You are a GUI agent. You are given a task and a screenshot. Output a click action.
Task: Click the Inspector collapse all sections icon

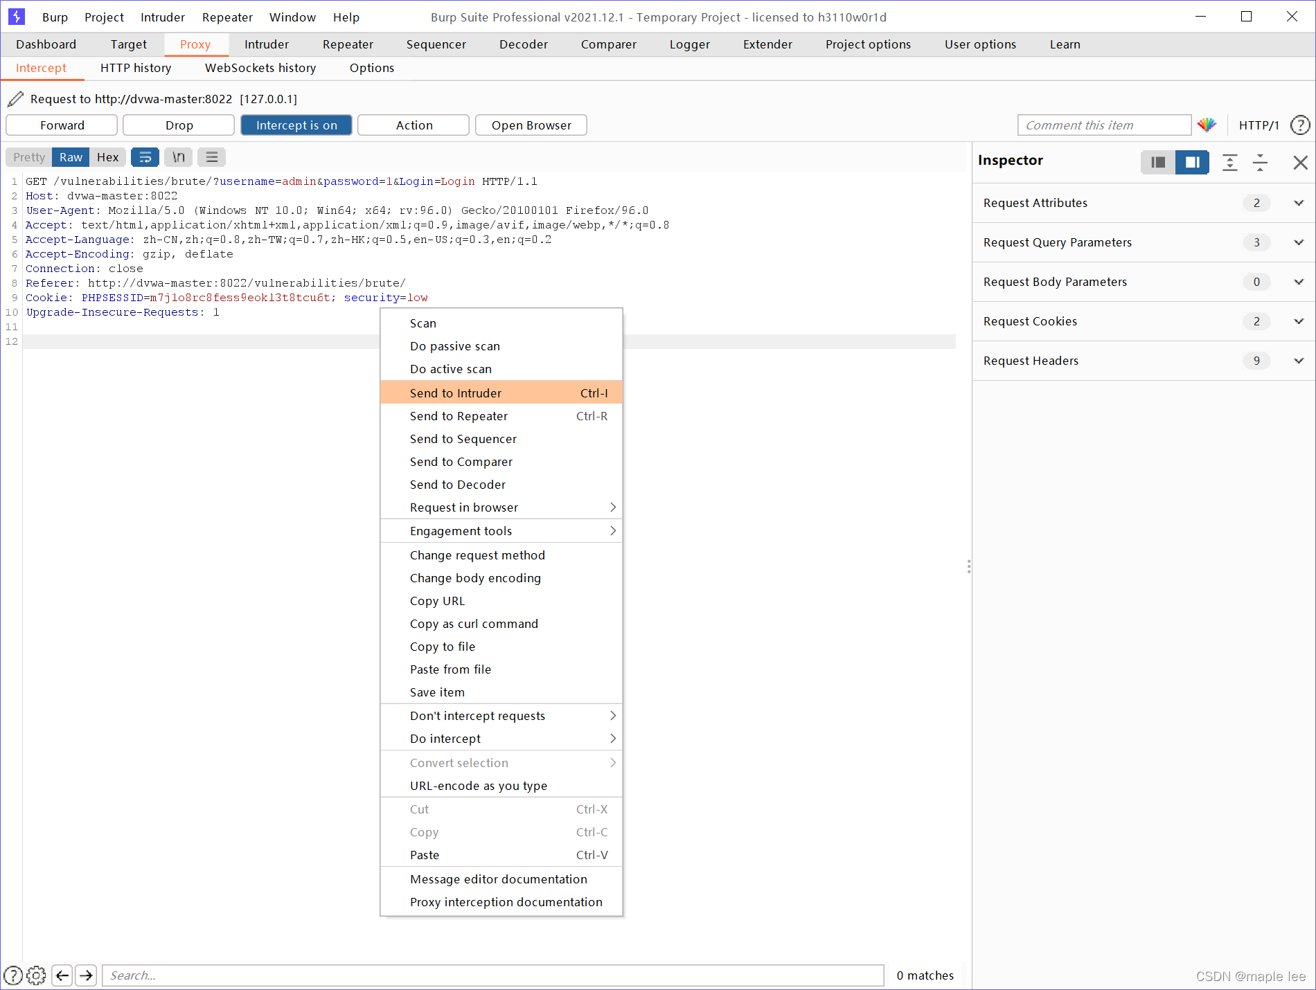[1260, 162]
